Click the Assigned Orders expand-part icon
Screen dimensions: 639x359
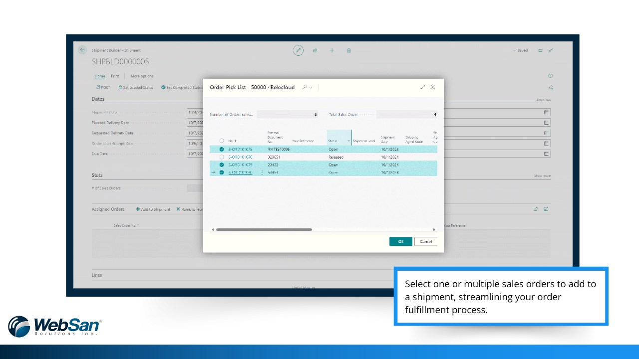coord(546,209)
